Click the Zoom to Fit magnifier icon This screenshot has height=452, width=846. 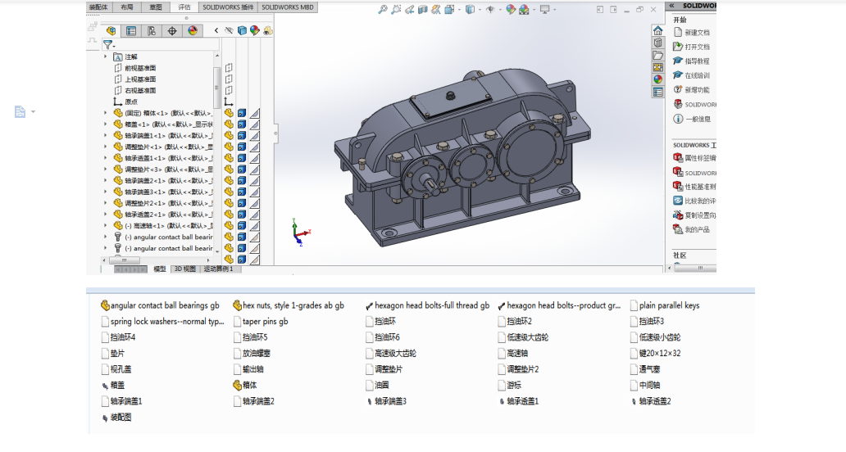tap(383, 10)
